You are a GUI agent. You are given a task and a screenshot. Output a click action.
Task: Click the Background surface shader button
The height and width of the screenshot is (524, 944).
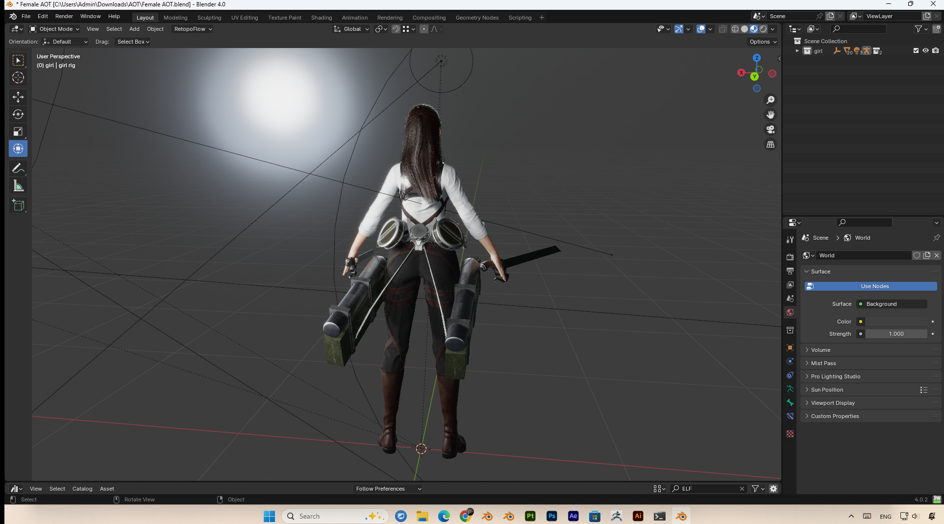(x=892, y=304)
